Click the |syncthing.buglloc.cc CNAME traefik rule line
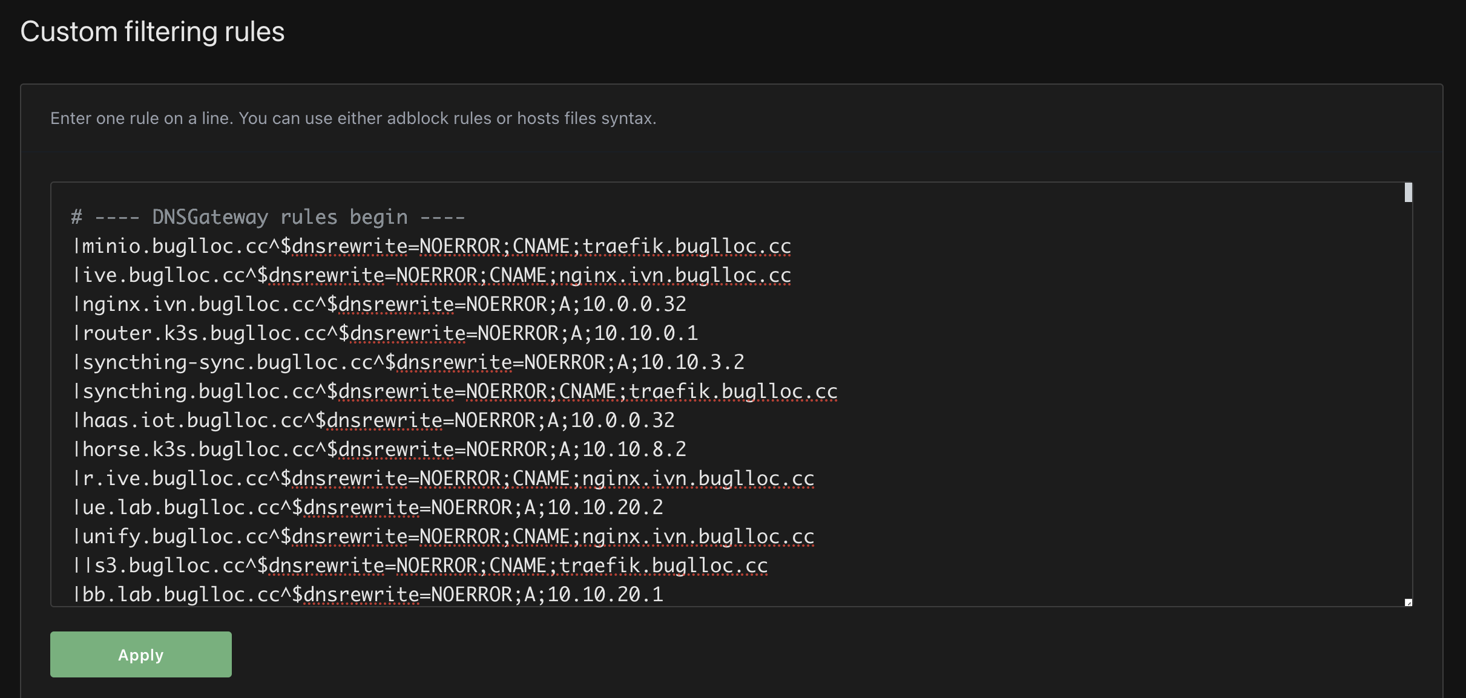 (455, 391)
